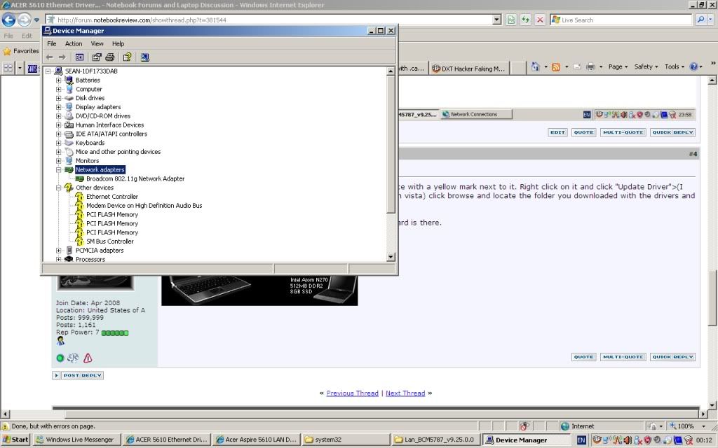Image resolution: width=718 pixels, height=448 pixels.
Task: Click the reputation scales icon under user info
Action: tap(73, 358)
